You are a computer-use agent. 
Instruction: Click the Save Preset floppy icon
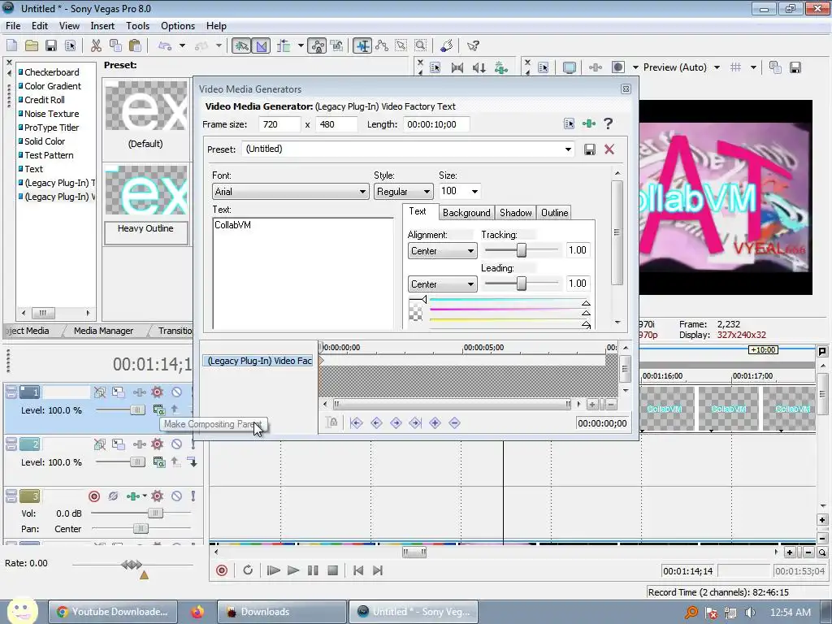click(x=590, y=149)
